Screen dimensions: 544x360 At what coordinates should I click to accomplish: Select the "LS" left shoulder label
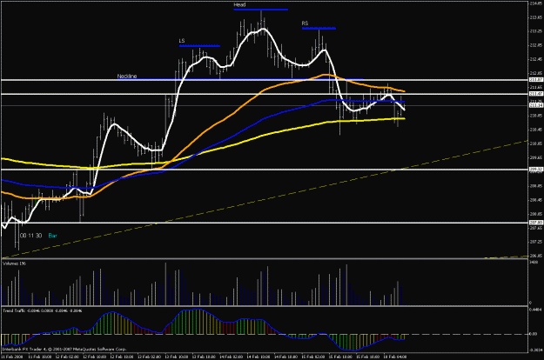coord(182,41)
